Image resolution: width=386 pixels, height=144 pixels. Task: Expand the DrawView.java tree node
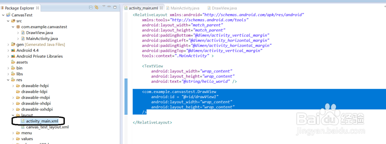tap(18, 33)
